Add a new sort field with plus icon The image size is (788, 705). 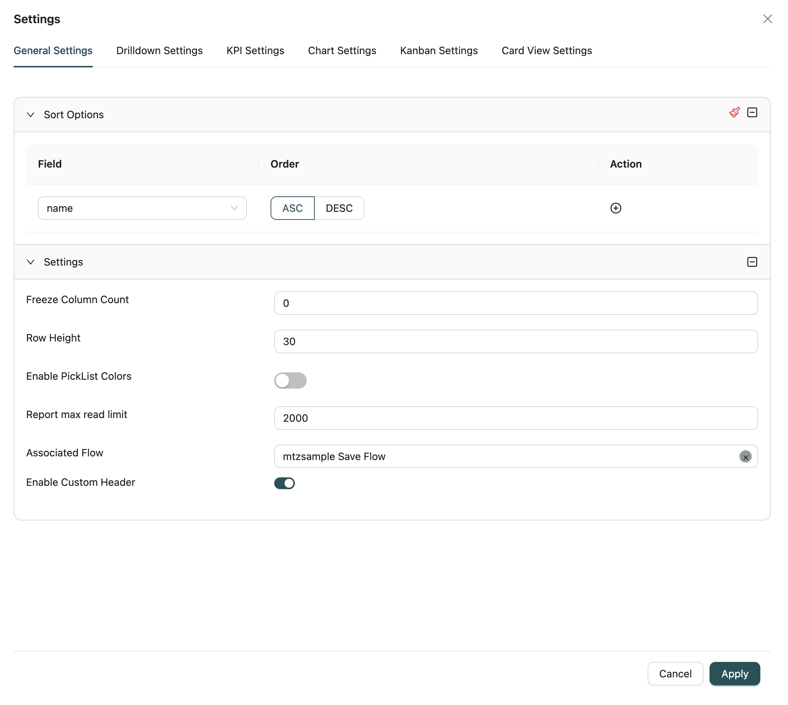616,208
